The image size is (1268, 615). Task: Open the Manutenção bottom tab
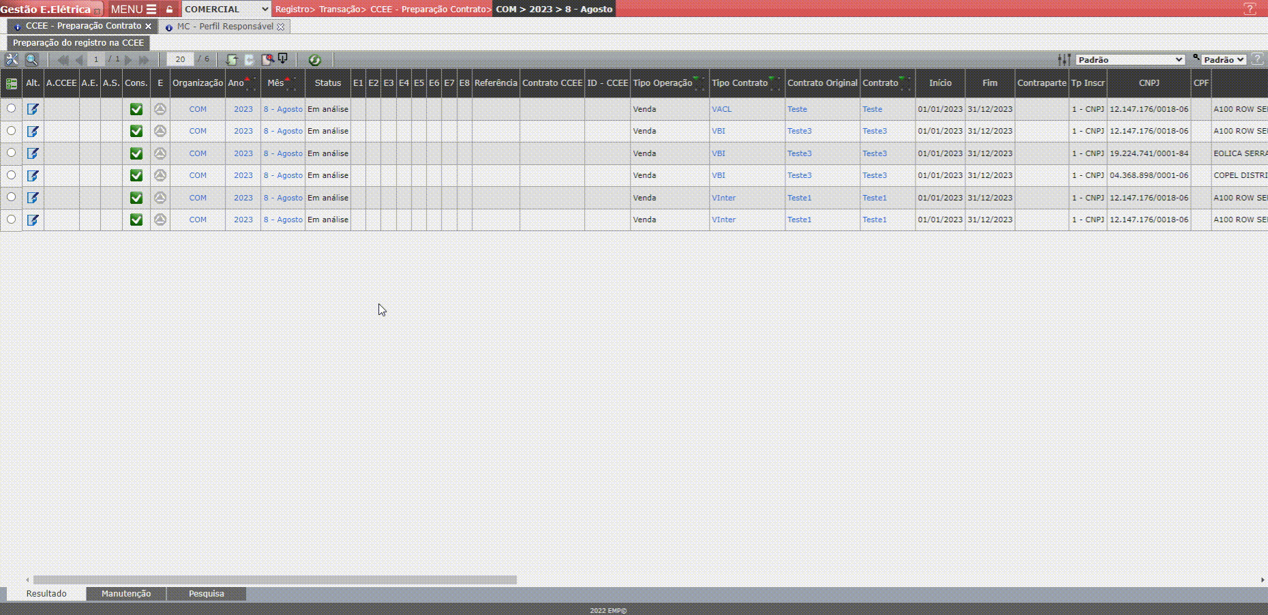click(126, 594)
